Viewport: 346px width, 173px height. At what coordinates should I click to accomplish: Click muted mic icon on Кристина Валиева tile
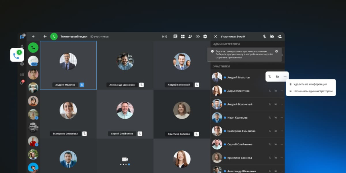(197, 134)
